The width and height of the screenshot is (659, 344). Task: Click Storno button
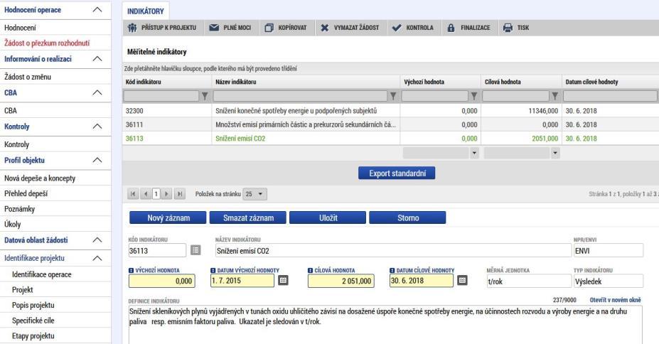[407, 217]
